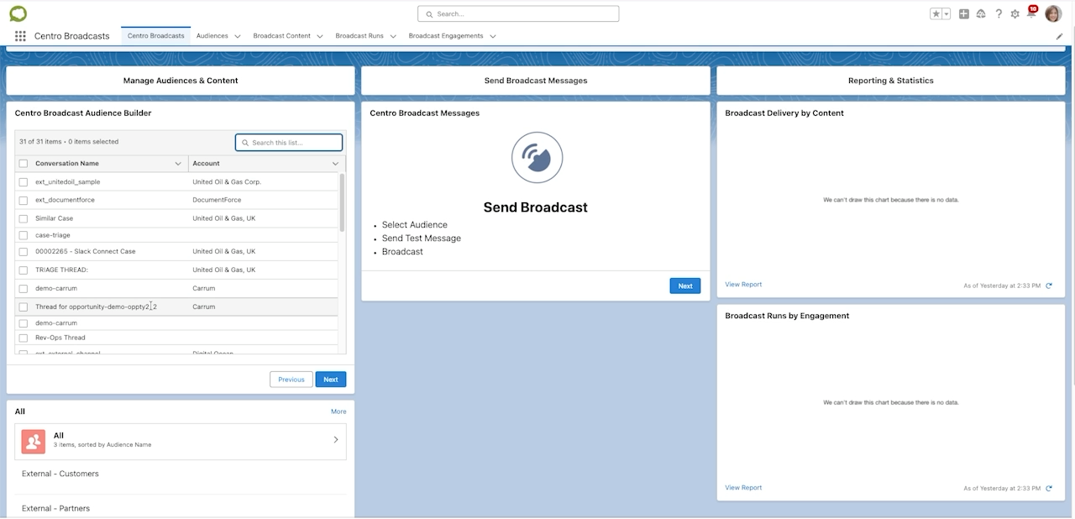Expand the All audiences list chevron
The image size is (1075, 519).
tap(336, 440)
